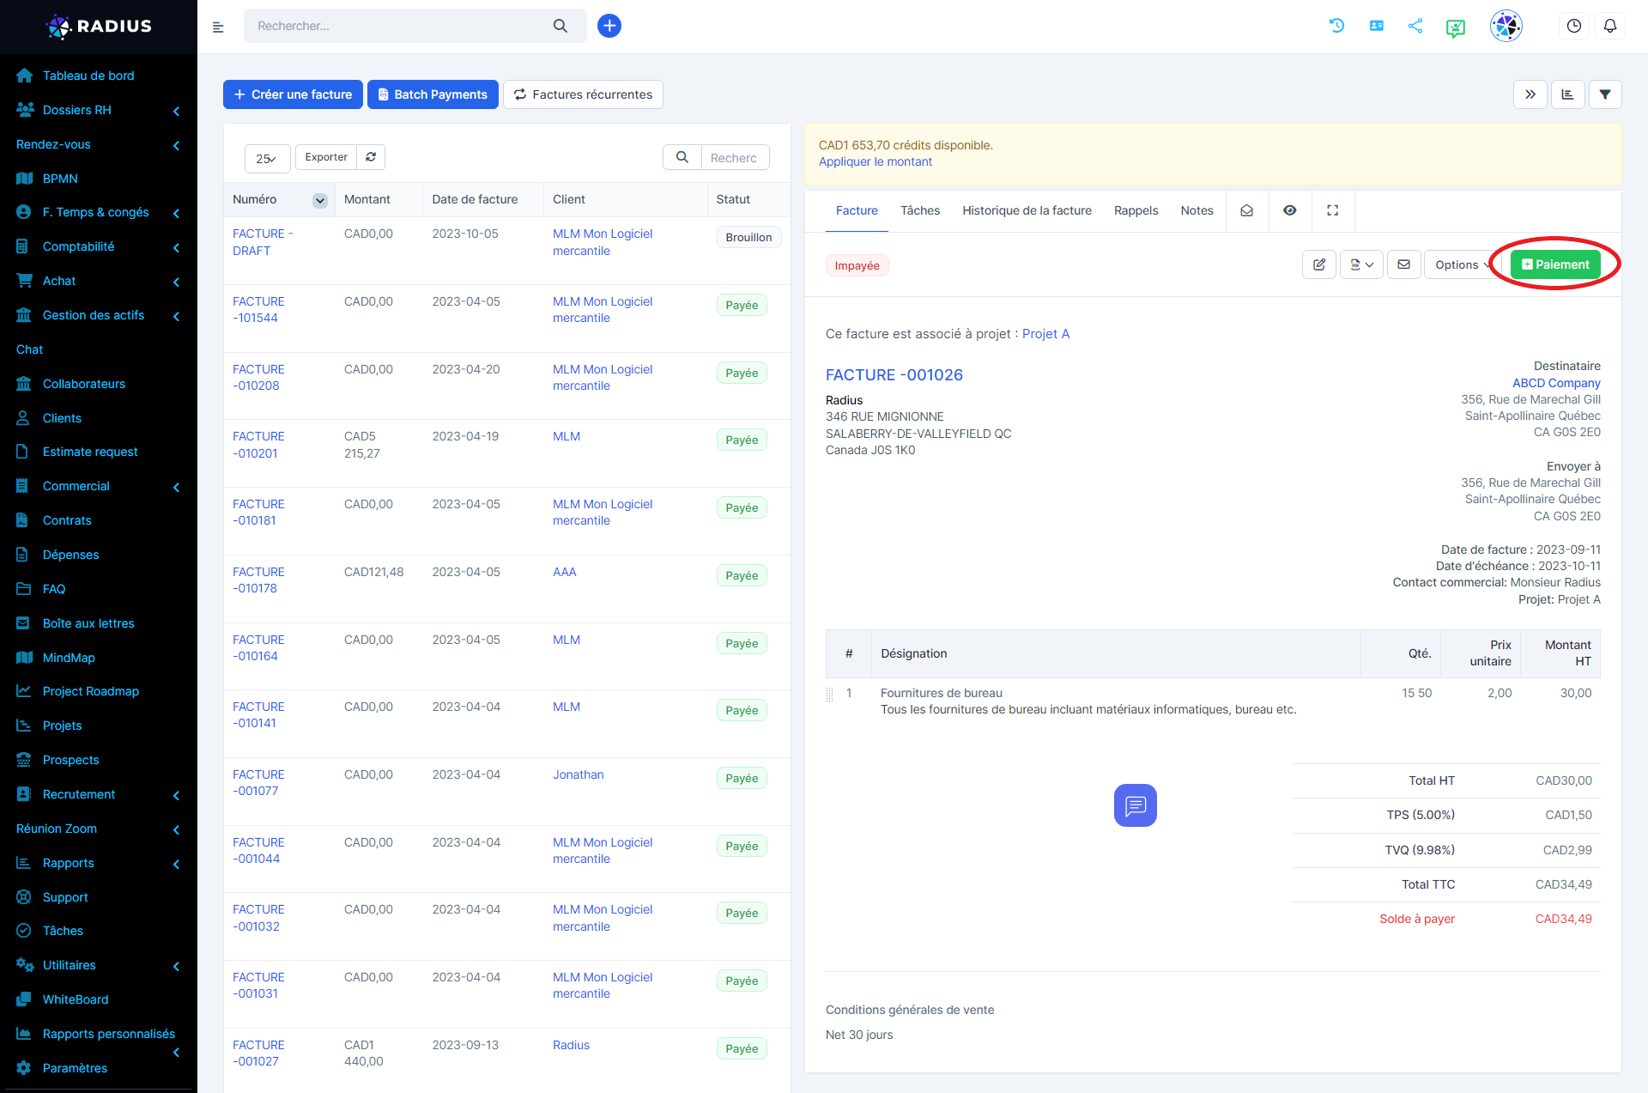Click the blue plus quick-add button
This screenshot has width=1648, height=1093.
pyautogui.click(x=609, y=26)
